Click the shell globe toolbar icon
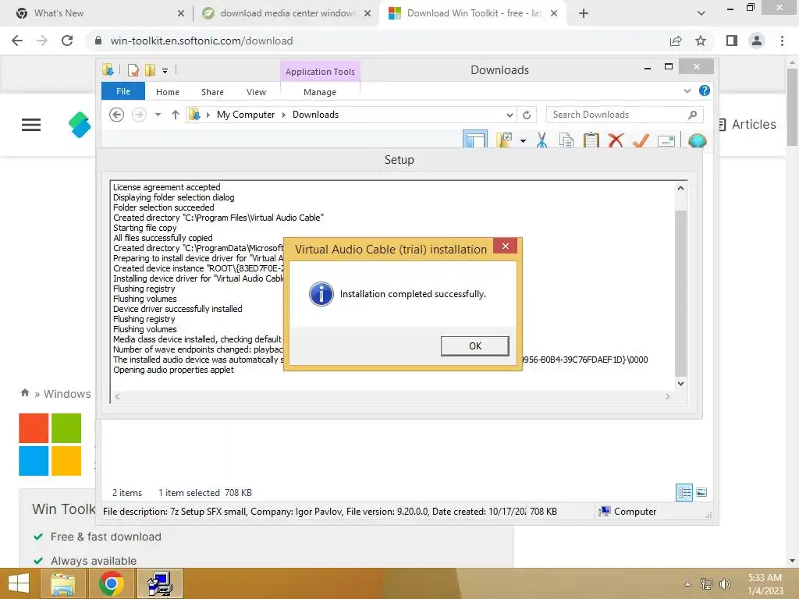Screen dimensions: 799x599 pos(697,140)
